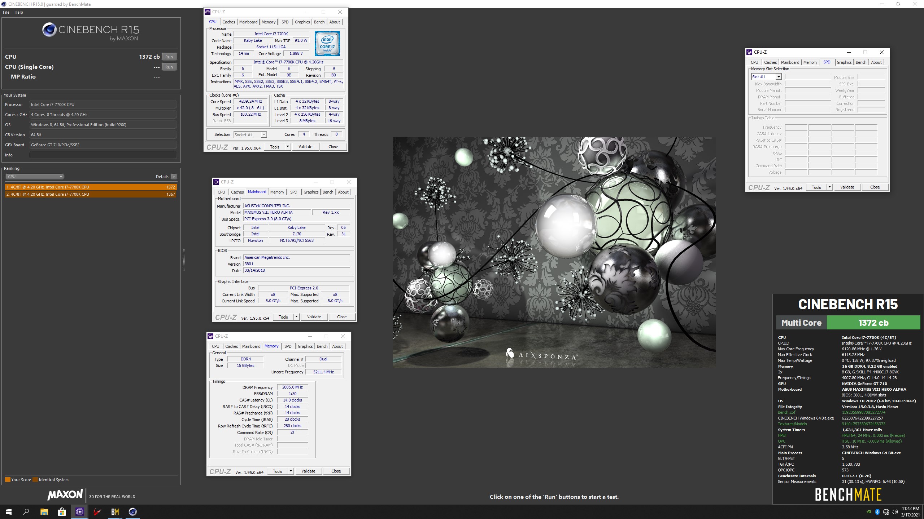
Task: Run the CPU multi-core benchmark
Action: (169, 57)
